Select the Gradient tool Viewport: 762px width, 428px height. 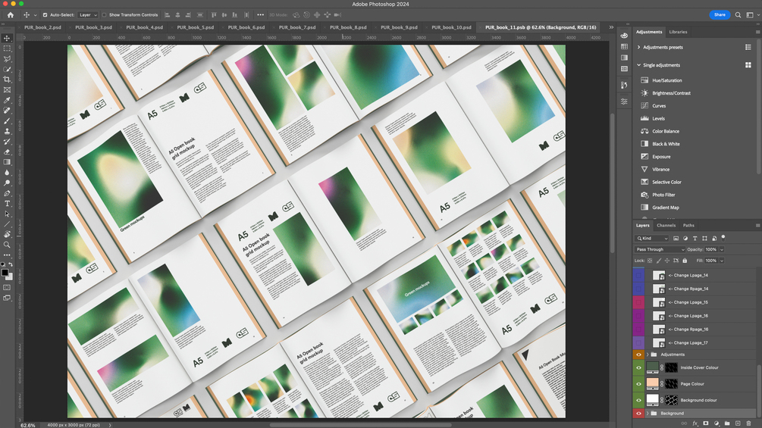7,162
